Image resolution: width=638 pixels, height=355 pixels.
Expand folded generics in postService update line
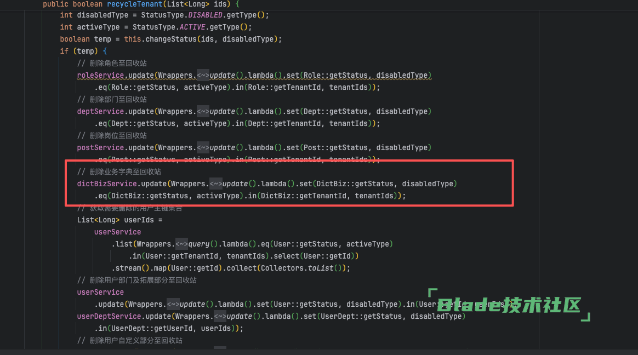203,147
